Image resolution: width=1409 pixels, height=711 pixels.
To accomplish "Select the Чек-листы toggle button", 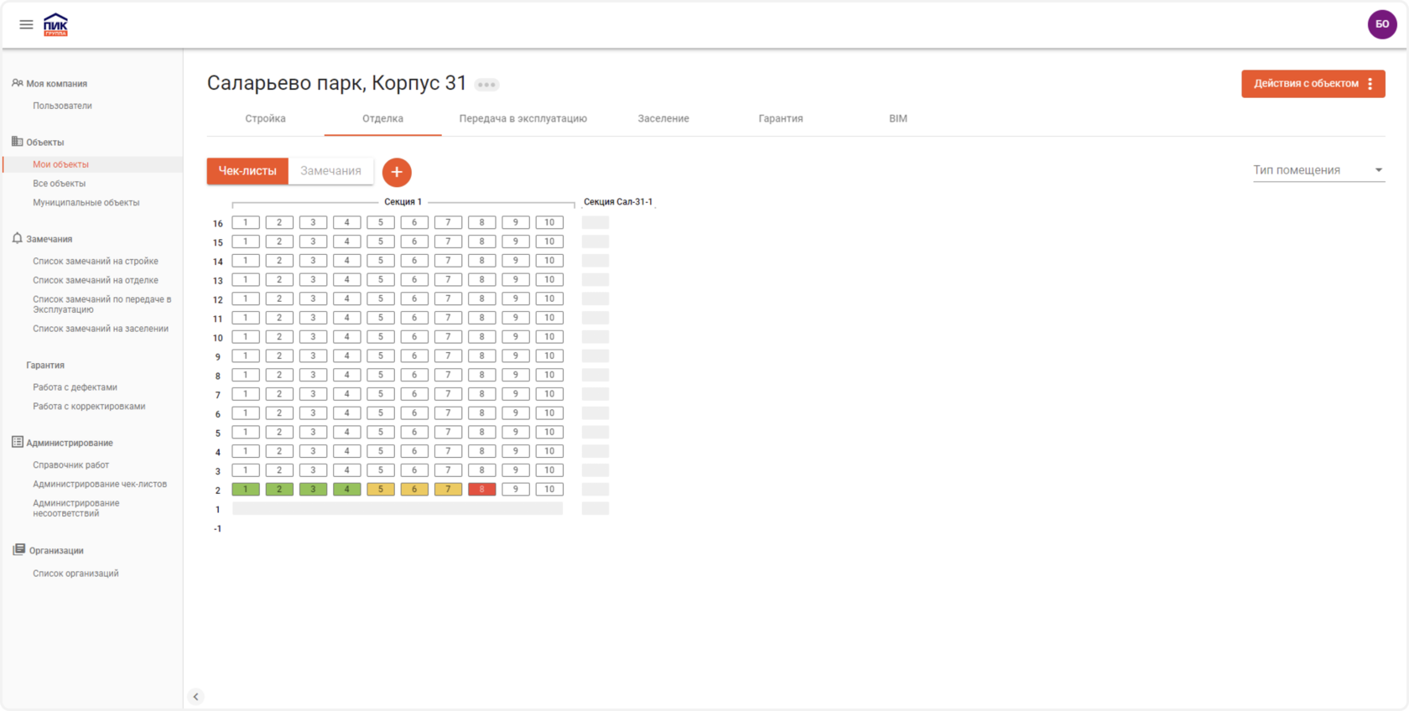I will click(247, 171).
